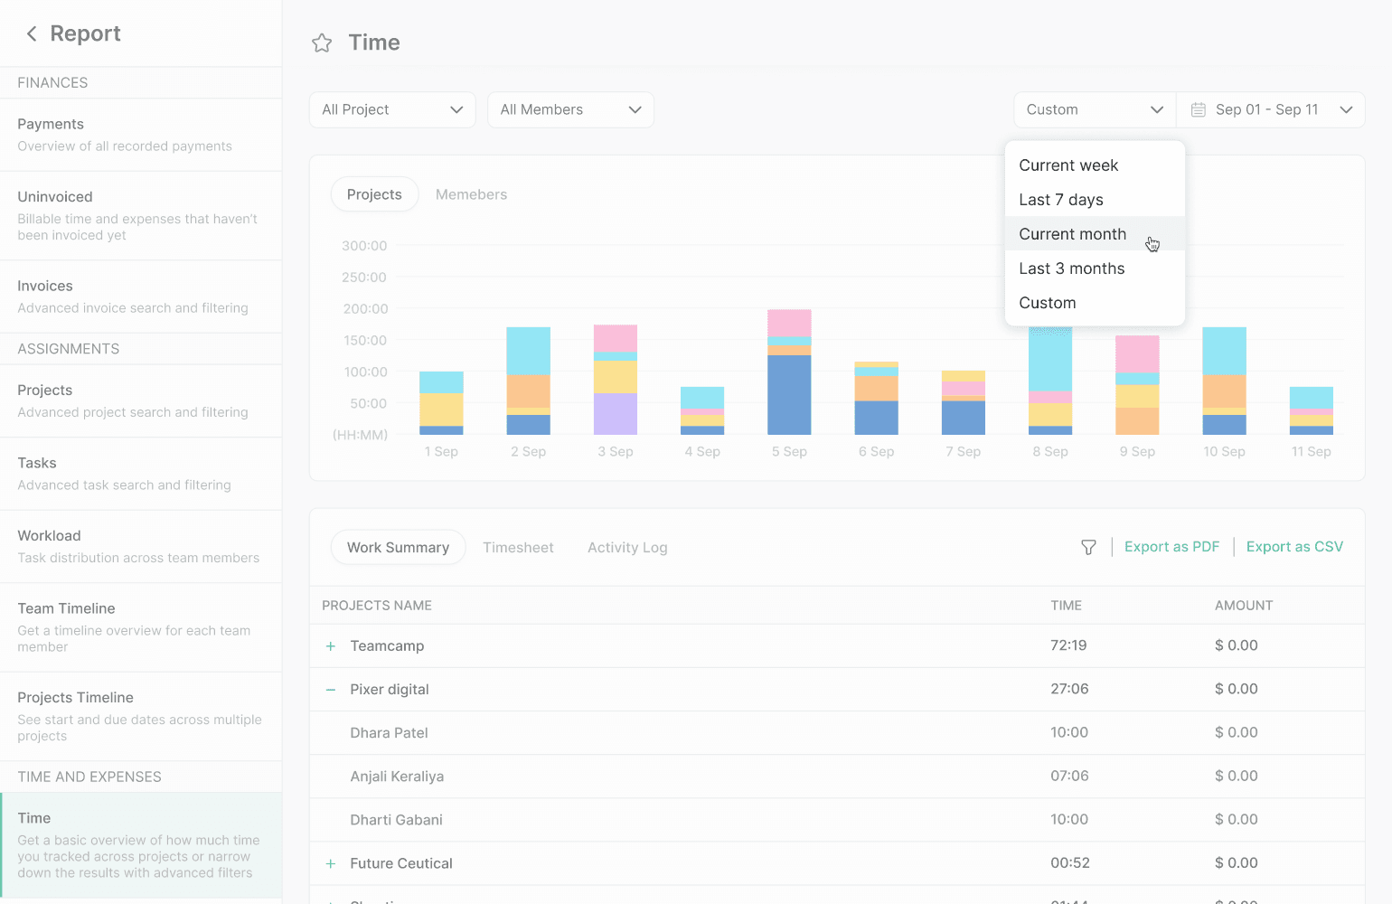
Task: Collapse the Pixer digital project row
Action: pyautogui.click(x=331, y=690)
